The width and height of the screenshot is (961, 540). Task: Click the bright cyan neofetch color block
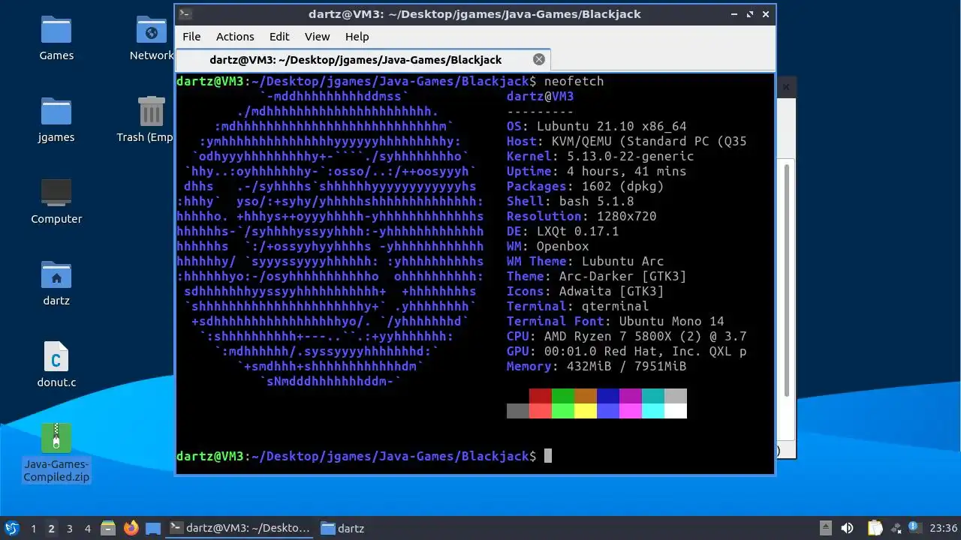pyautogui.click(x=653, y=411)
